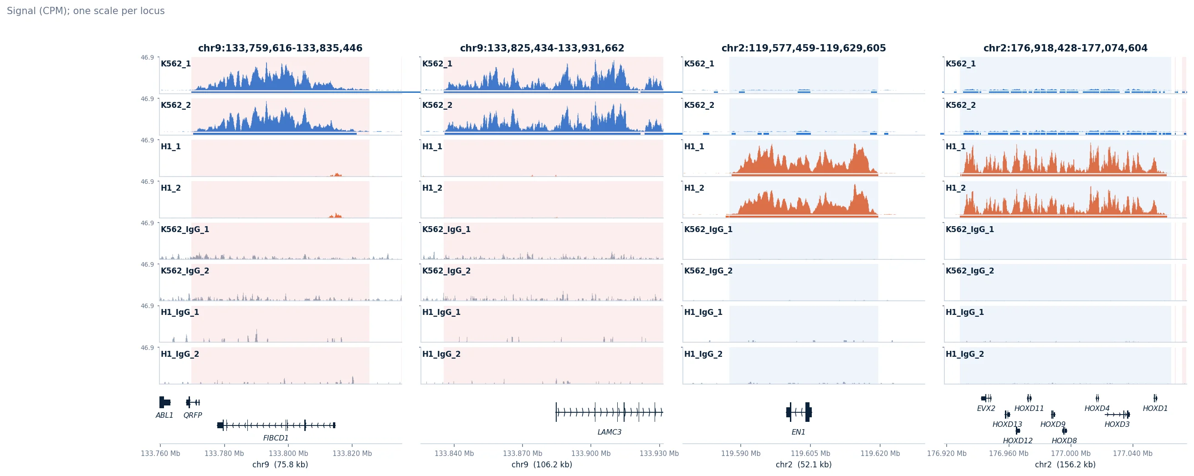Select the 177.040 Mb axis tick label
Viewport: 1194px width, 476px height.
[1133, 454]
